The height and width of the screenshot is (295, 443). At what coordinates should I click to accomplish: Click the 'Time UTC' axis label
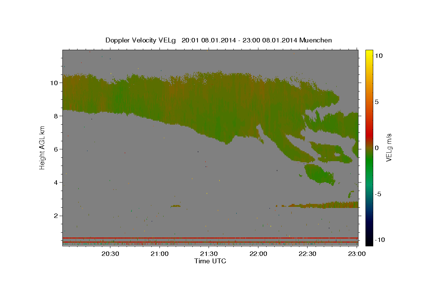click(210, 261)
